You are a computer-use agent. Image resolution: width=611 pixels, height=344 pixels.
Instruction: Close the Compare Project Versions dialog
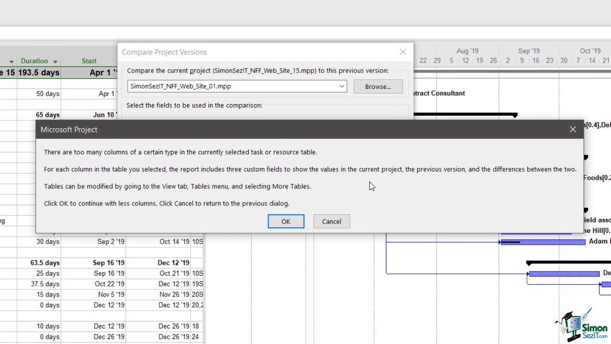403,52
